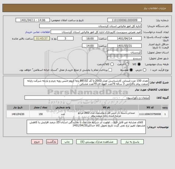Click the ایجاد کننده درخواست field
Screen dimensions: 175x169
click(96, 32)
